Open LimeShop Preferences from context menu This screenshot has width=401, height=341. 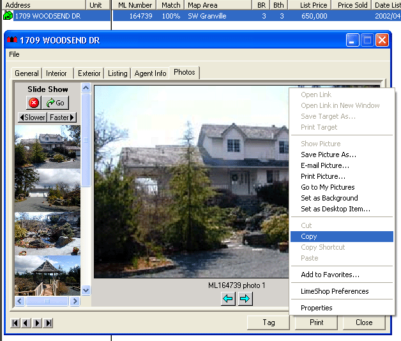coord(342,291)
